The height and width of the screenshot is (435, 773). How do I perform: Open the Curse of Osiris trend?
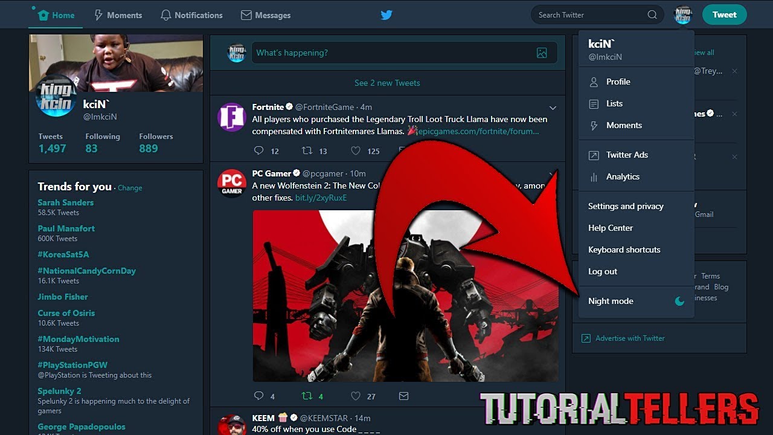pos(66,313)
